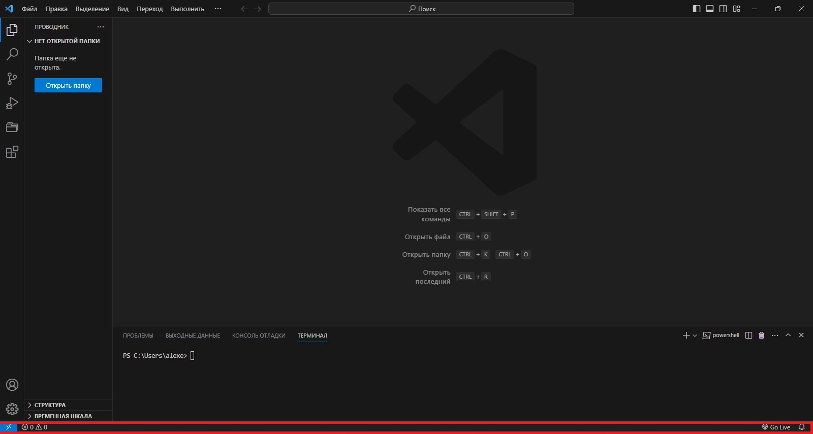The image size is (813, 434).
Task: Show hidden menu items via ellipsis
Action: click(218, 9)
